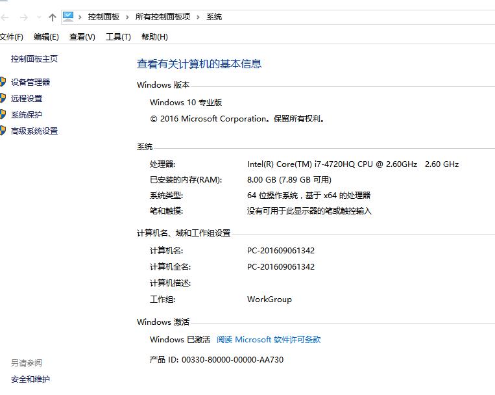
Task: Click the shield icon beside 远程设置
Action: 3,98
